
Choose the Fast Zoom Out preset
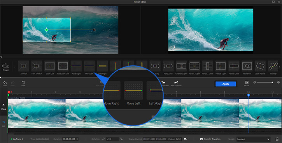63,66
